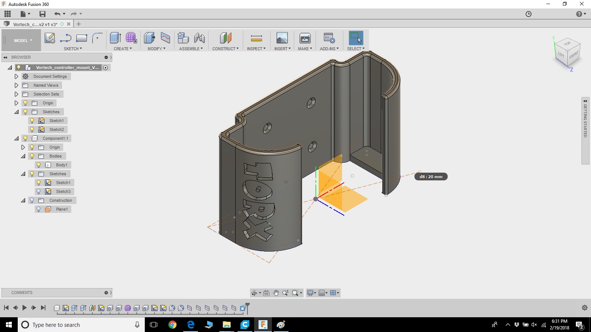Viewport: 591px width, 332px height.
Task: Choose the Fillet sketch tool
Action: click(97, 38)
